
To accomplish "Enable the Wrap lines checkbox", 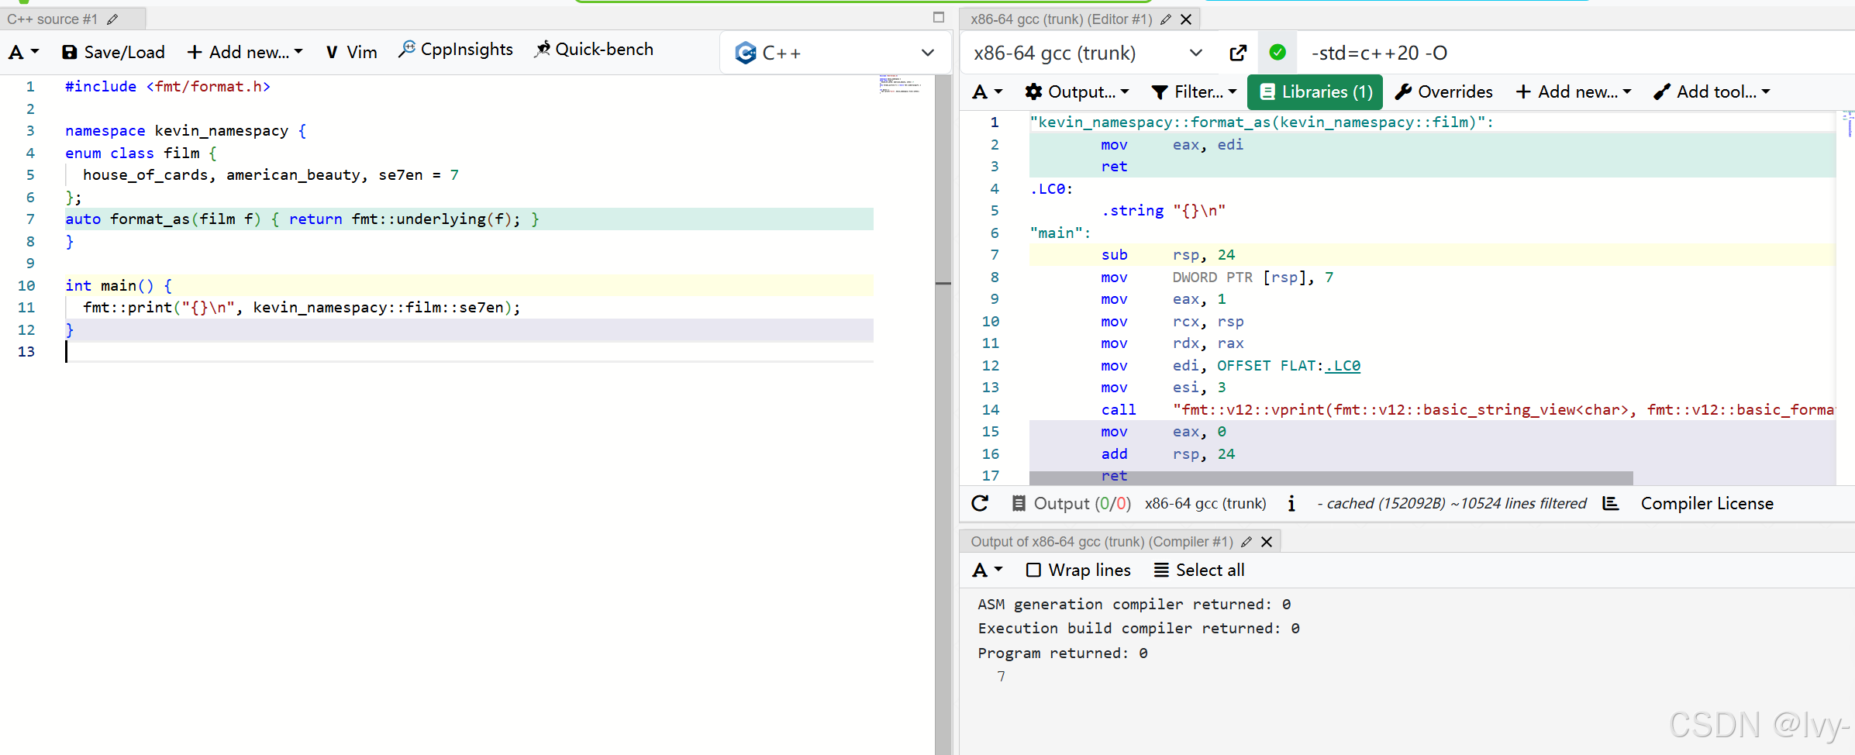I will point(1033,571).
